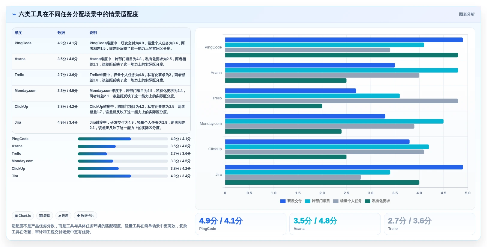Select the Trello table row name
The height and width of the screenshot is (247, 487).
pos(19,75)
